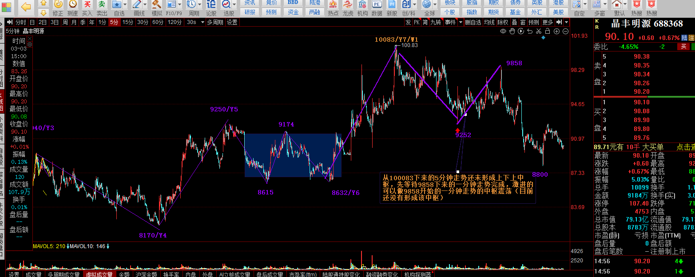Open the 创/科 board icon
The width and height of the screenshot is (695, 277).
pyautogui.click(x=406, y=4)
